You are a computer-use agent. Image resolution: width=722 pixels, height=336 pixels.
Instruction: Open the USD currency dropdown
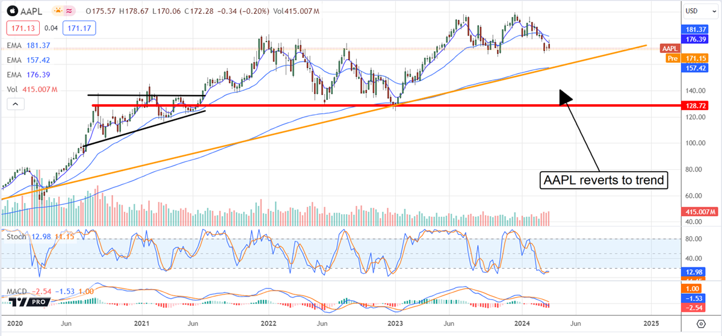pyautogui.click(x=700, y=11)
